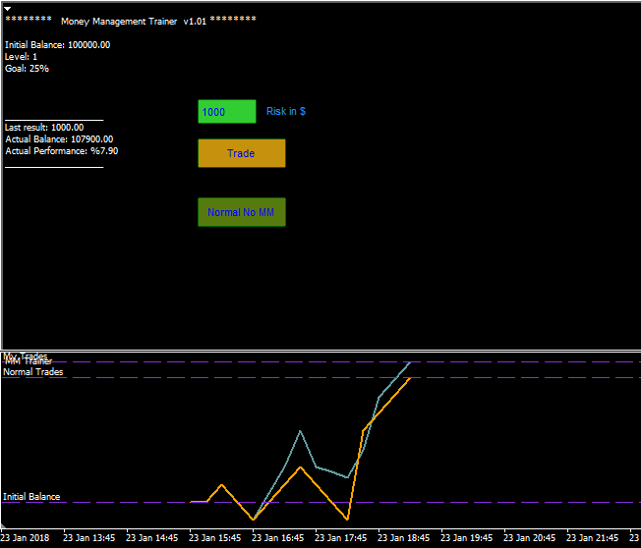Click the 23 Jan 2018 time axis label

[x=26, y=538]
